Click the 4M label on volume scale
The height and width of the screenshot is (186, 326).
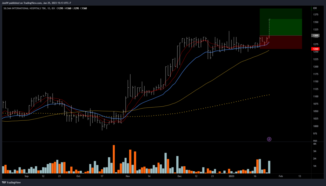pyautogui.click(x=314, y=144)
